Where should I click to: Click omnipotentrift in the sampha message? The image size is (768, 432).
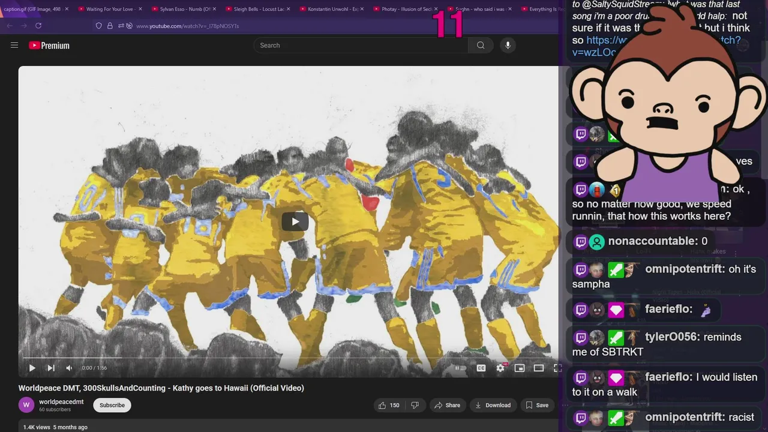(685, 269)
